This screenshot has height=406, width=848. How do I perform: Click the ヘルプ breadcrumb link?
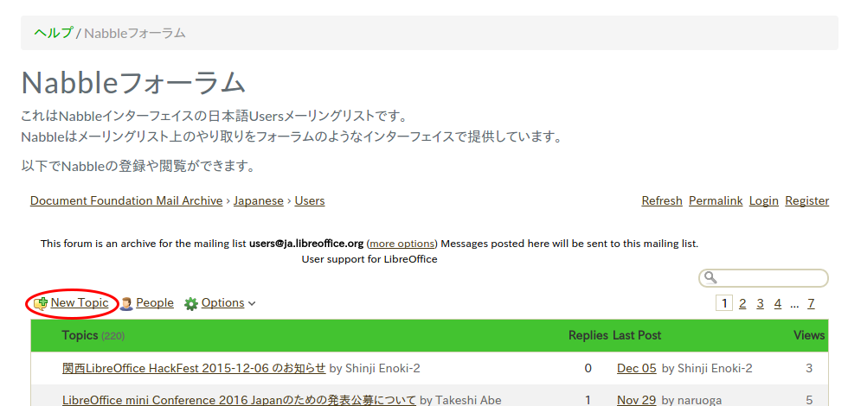[54, 33]
